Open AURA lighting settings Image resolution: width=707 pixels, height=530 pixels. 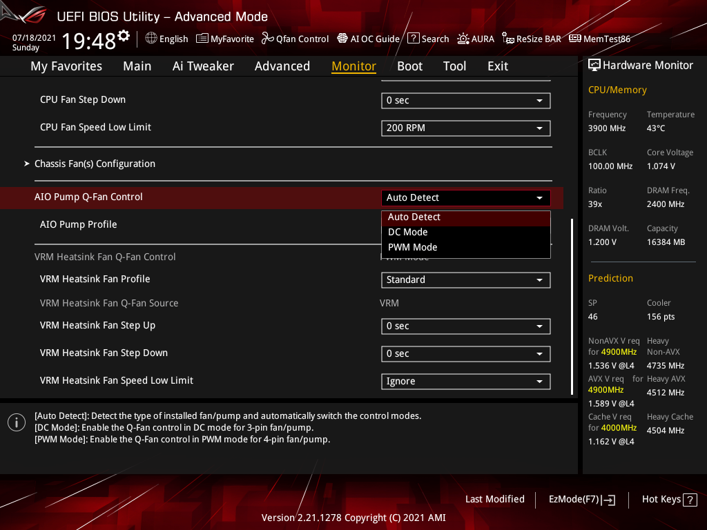click(476, 39)
